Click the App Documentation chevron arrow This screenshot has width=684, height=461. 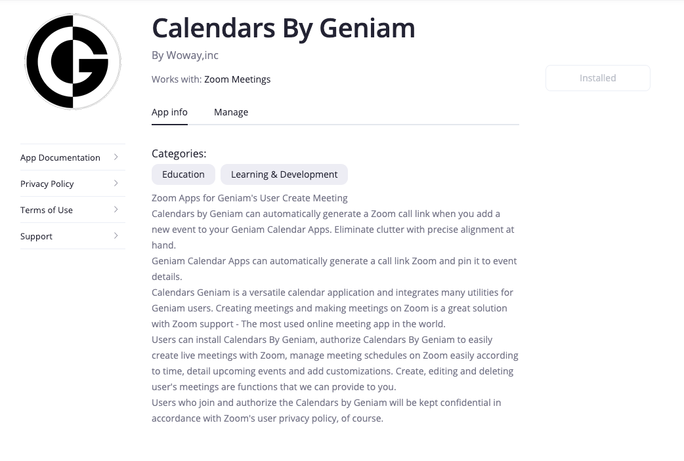pos(116,157)
